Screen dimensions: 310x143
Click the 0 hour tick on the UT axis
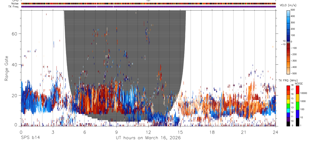[x=21, y=132]
